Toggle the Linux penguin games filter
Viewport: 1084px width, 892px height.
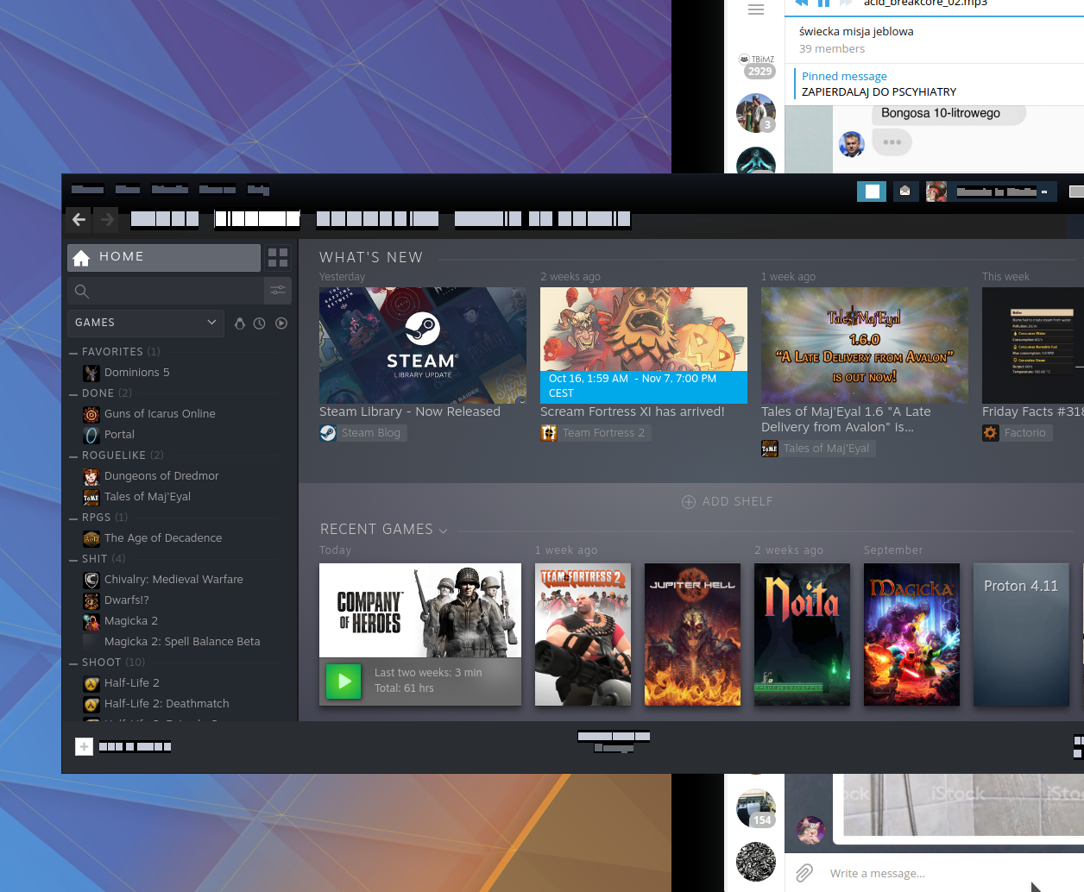(240, 323)
